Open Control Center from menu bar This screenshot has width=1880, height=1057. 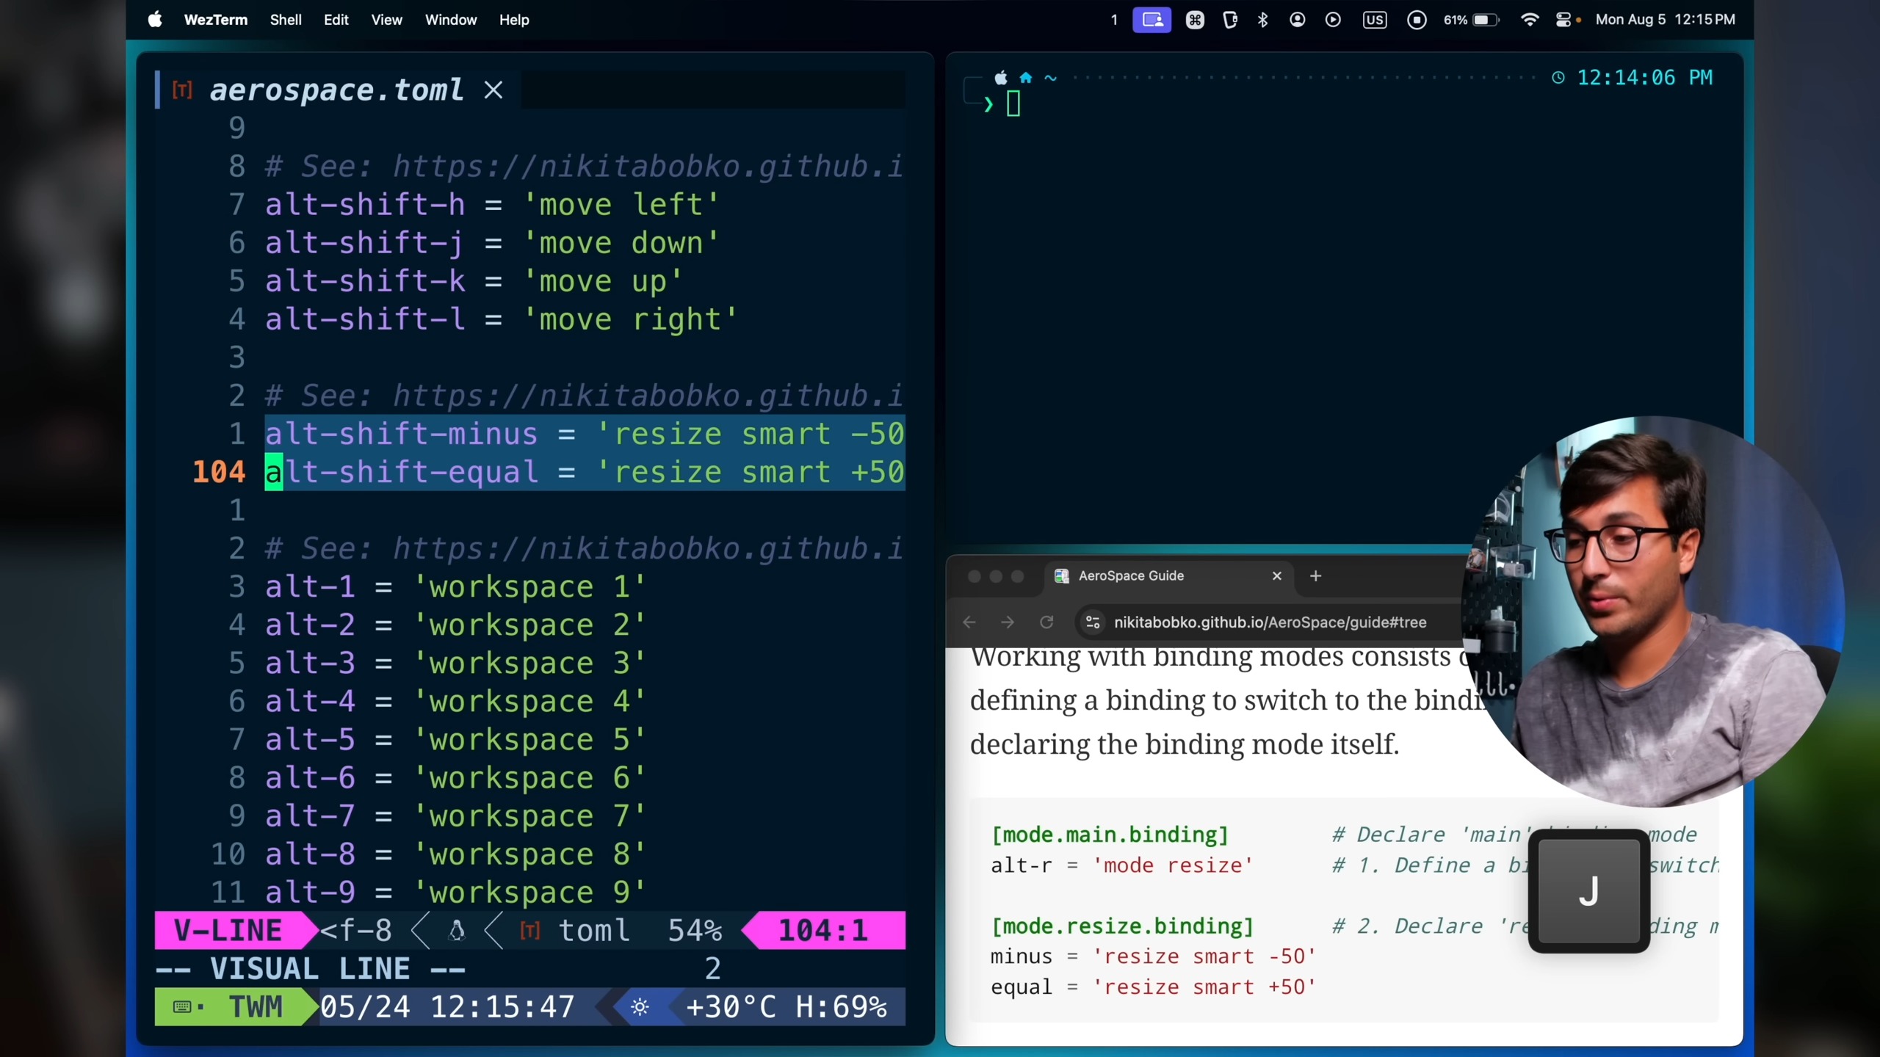click(x=1563, y=20)
